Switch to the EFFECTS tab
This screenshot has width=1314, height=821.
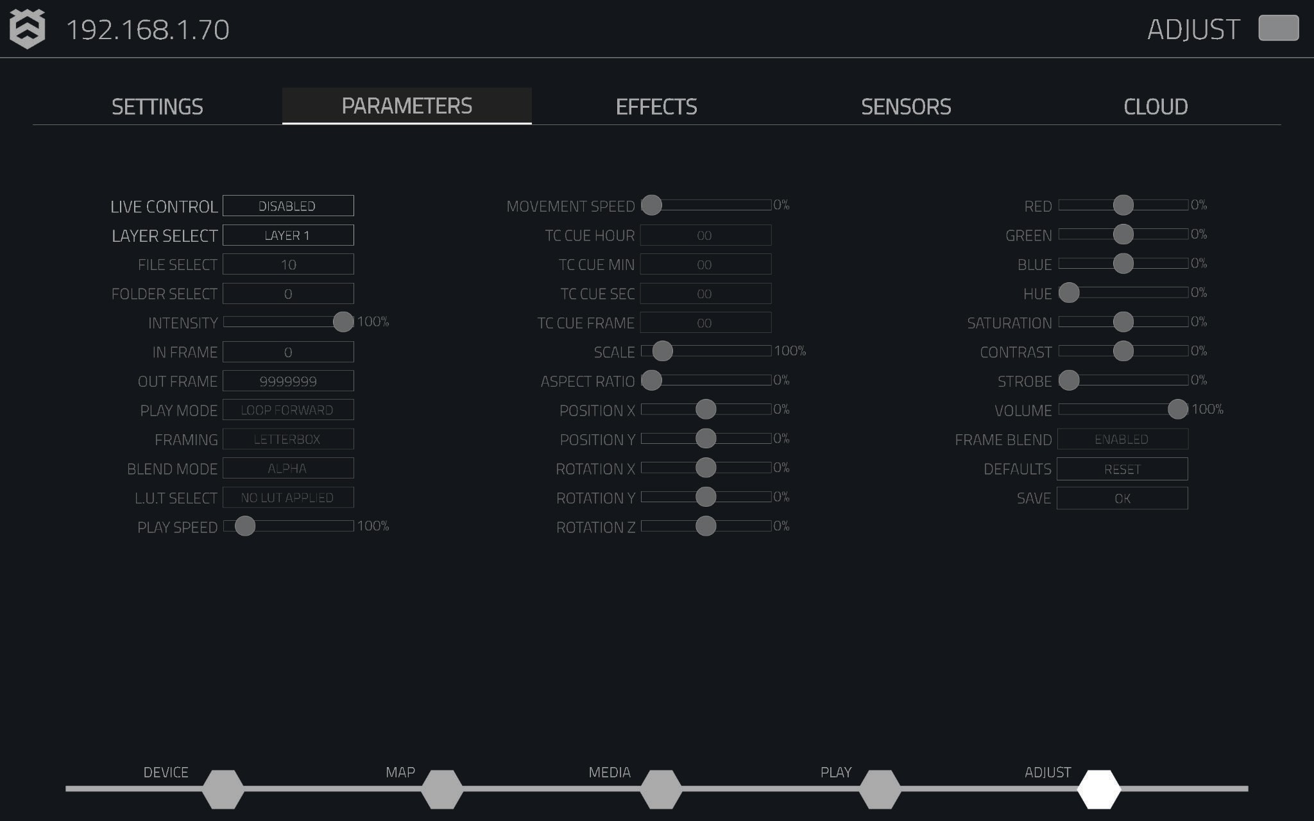(x=656, y=105)
